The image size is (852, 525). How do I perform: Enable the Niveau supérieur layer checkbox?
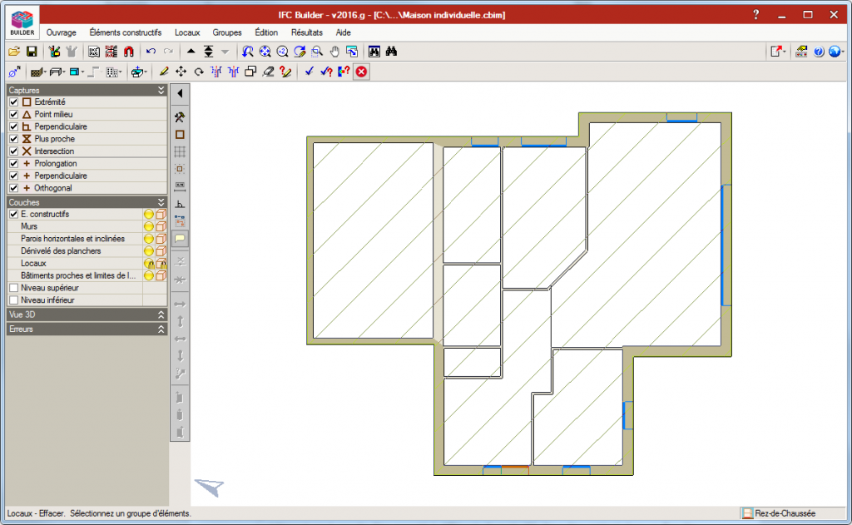(x=13, y=287)
